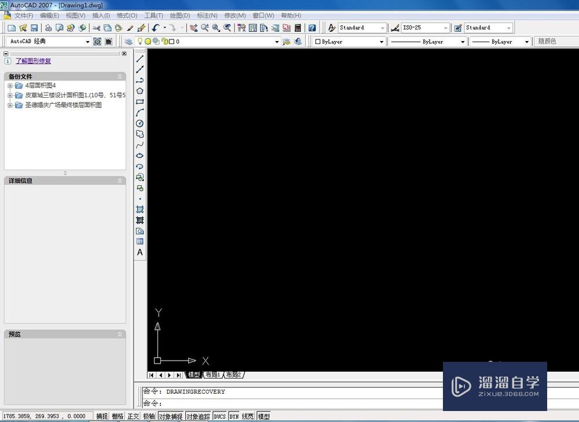Expand the 4层面积图4 backup folder

pyautogui.click(x=10, y=86)
